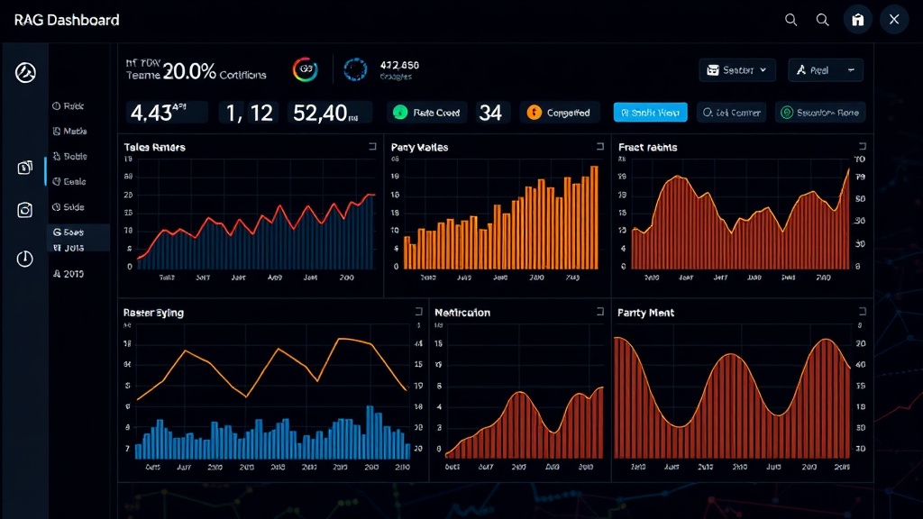Screen dimensions: 923x519
Task: Open the Peal dropdown in the header
Action: [x=826, y=70]
